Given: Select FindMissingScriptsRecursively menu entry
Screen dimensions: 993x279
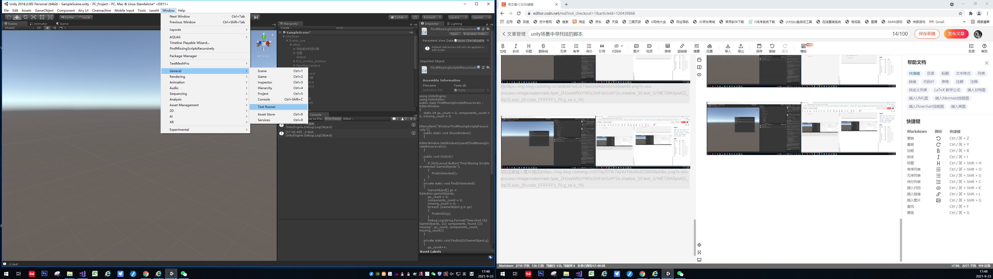Looking at the screenshot, I should pyautogui.click(x=206, y=49).
